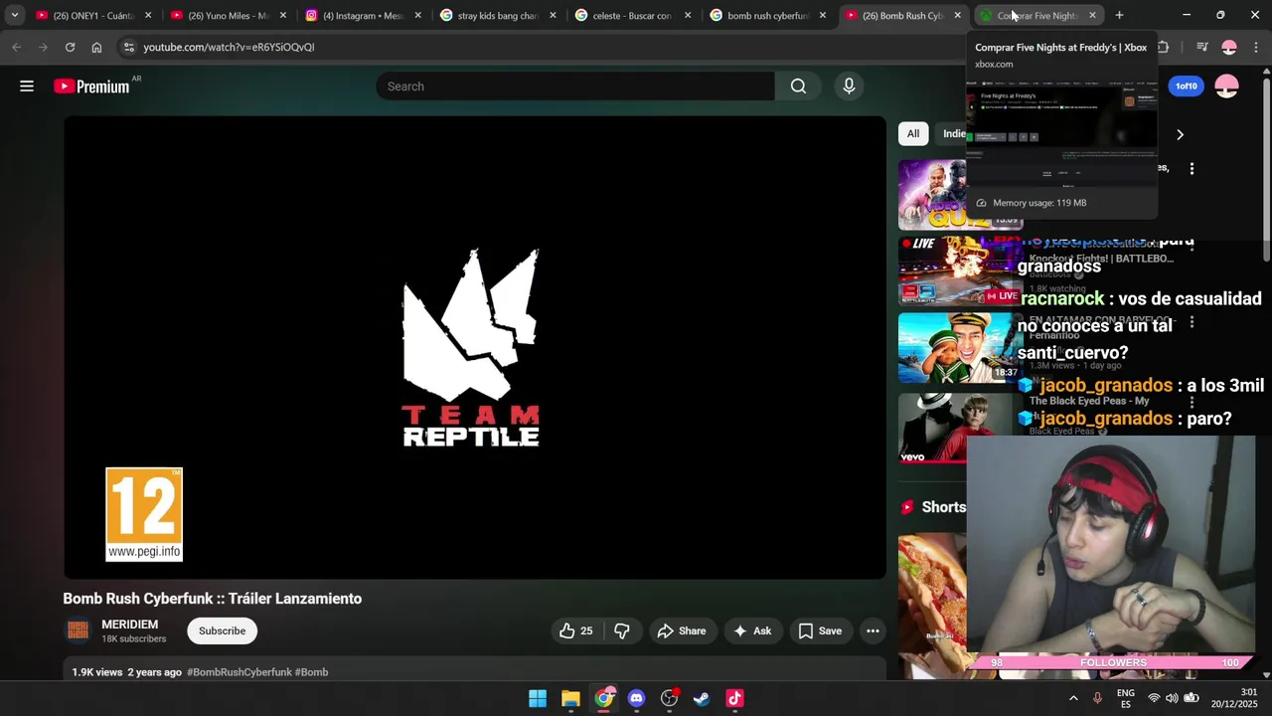The image size is (1272, 716).
Task: Show hidden system tray icons chevron
Action: [x=1073, y=698]
